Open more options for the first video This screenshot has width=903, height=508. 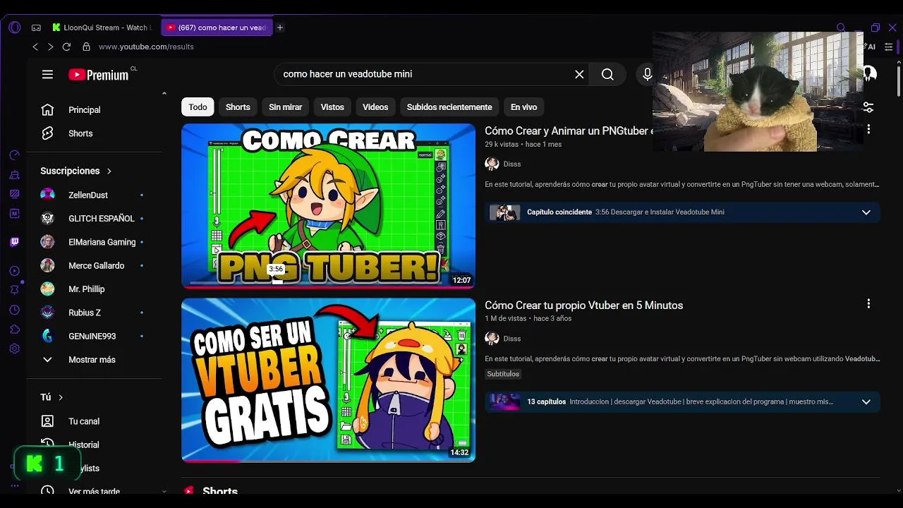(868, 129)
